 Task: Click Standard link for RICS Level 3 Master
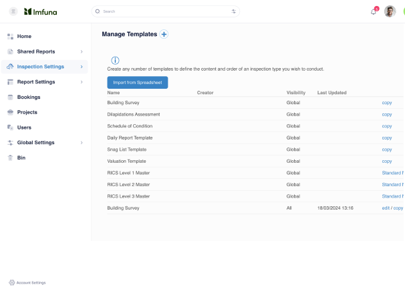point(392,196)
